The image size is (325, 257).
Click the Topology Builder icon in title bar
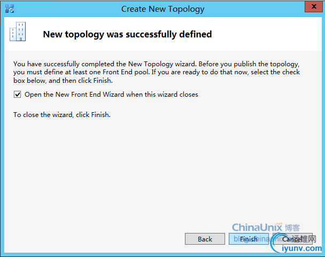10,9
